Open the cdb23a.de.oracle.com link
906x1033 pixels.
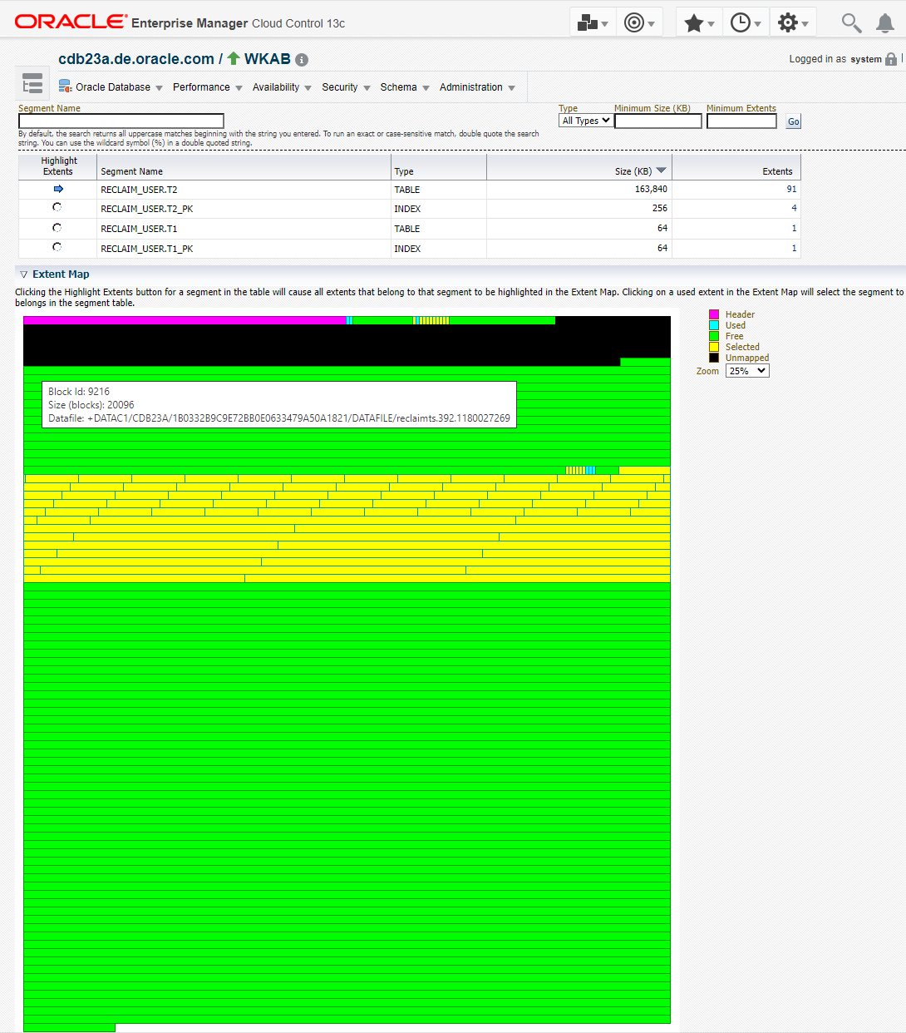point(136,59)
